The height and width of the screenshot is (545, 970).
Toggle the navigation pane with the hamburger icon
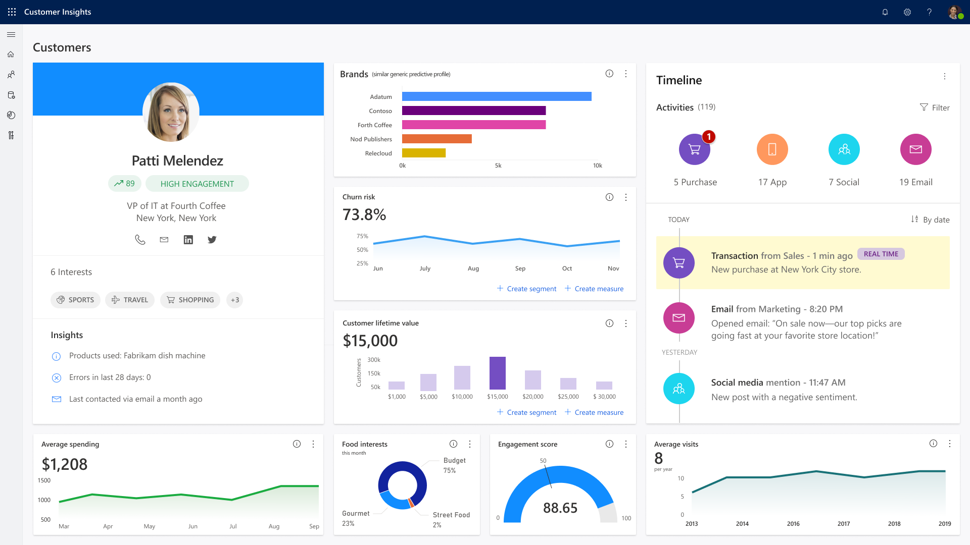pos(11,34)
